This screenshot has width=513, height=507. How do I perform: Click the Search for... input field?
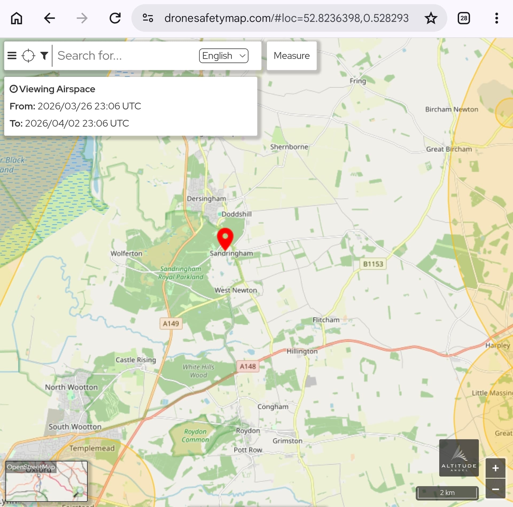pyautogui.click(x=126, y=56)
